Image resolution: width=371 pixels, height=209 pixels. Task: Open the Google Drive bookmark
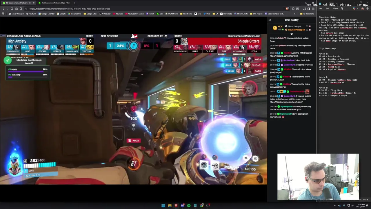[x=74, y=14]
